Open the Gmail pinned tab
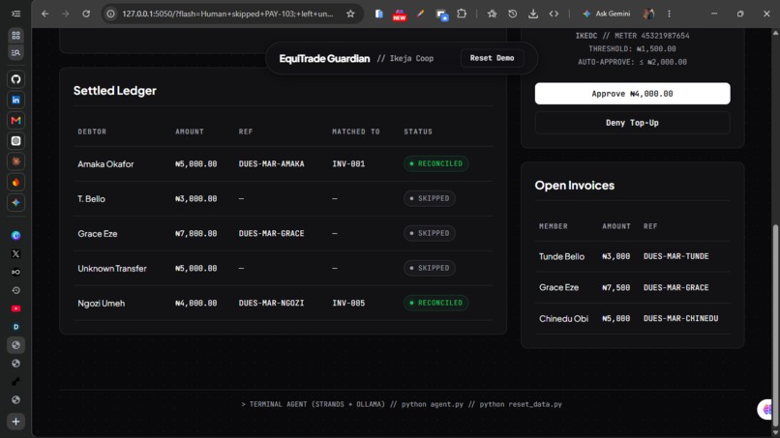This screenshot has width=780, height=438. pyautogui.click(x=15, y=120)
